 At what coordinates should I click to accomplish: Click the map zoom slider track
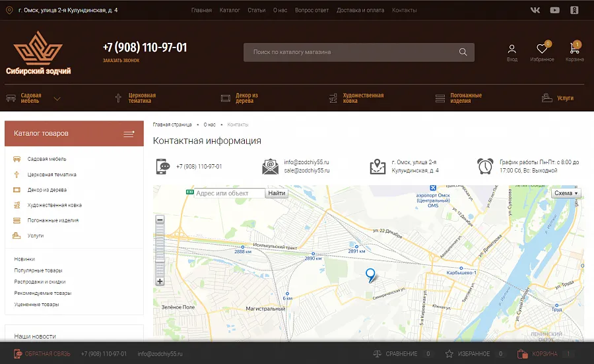[160, 251]
